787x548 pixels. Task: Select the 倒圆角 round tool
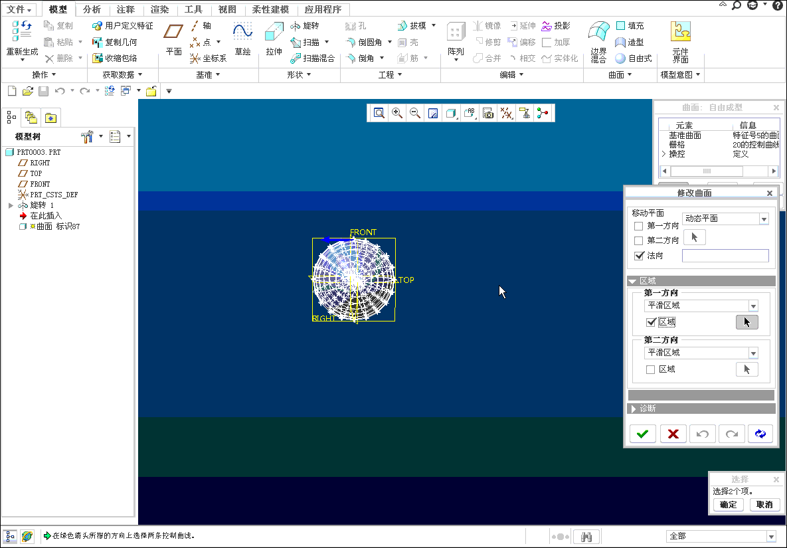364,42
